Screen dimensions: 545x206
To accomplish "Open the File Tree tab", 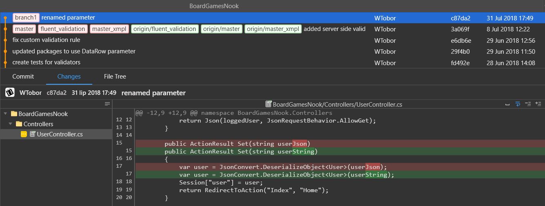I will tap(115, 77).
